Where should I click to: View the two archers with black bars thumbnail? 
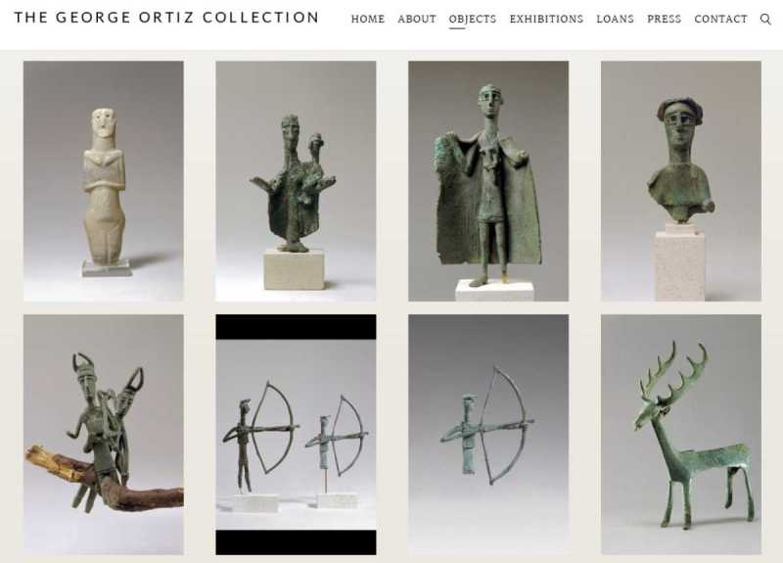[296, 435]
